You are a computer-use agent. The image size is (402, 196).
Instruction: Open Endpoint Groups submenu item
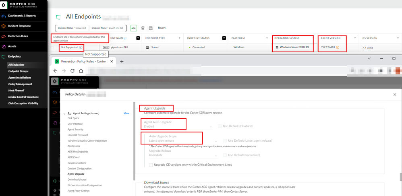click(18, 71)
